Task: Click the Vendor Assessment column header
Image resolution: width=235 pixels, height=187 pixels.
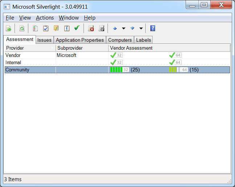Action: pos(169,48)
